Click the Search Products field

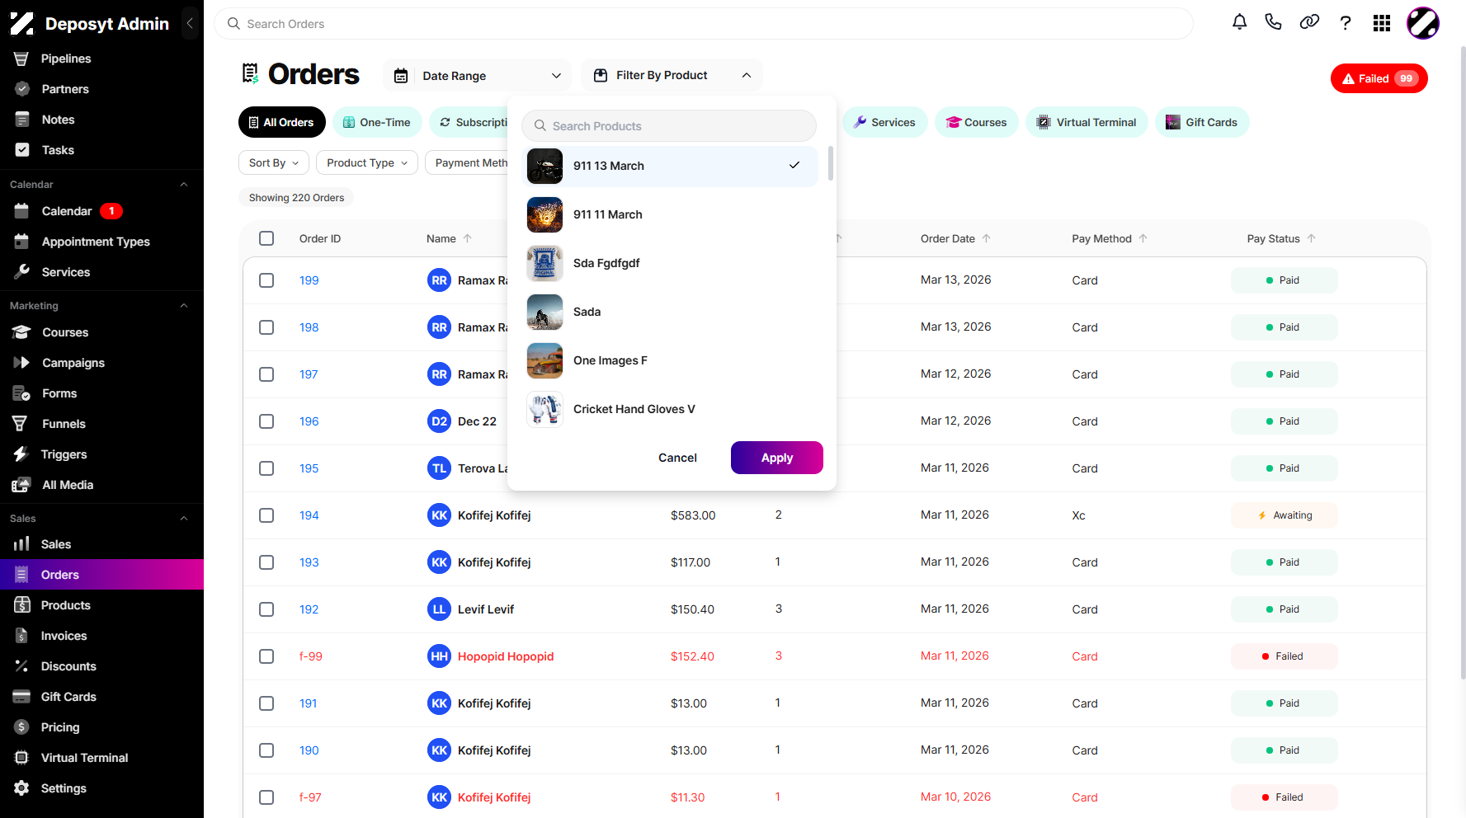tap(669, 125)
